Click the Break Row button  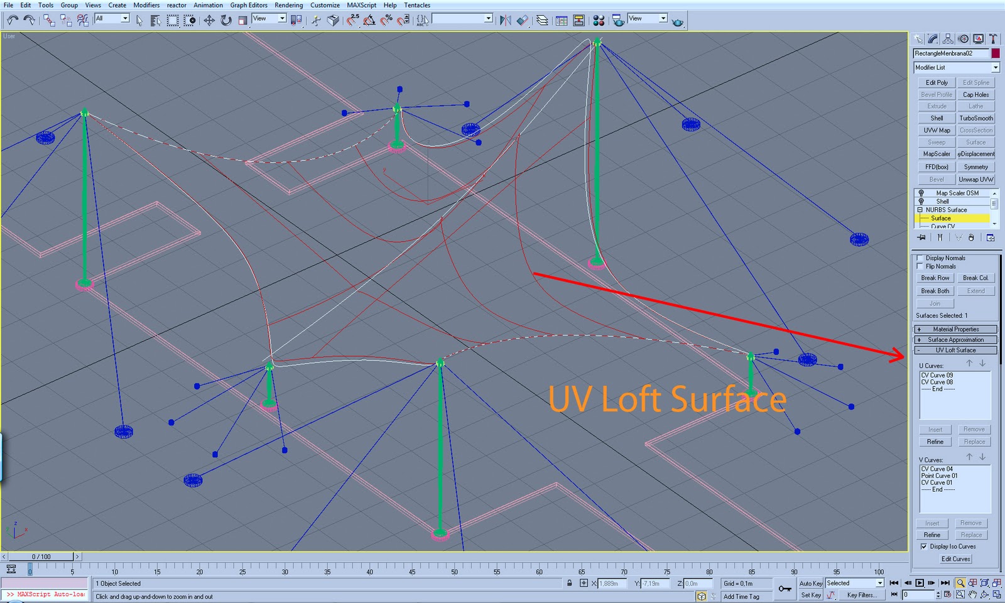point(935,278)
